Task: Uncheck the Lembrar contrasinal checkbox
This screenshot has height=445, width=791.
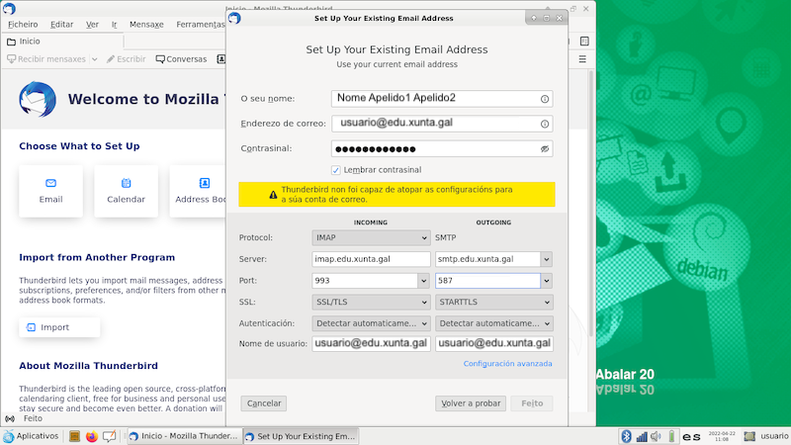Action: click(336, 170)
